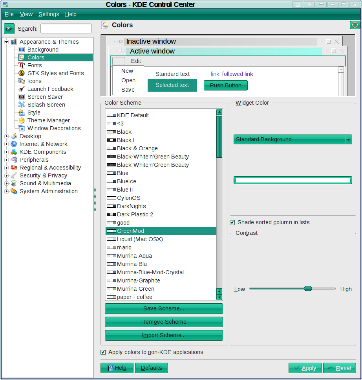Expand the Security & Privacy category

pyautogui.click(x=7, y=175)
